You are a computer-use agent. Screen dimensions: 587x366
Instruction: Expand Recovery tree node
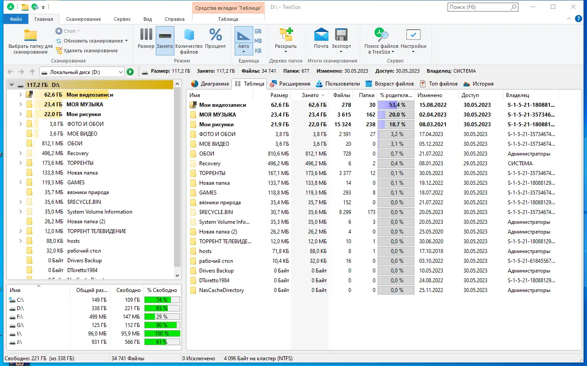click(20, 153)
